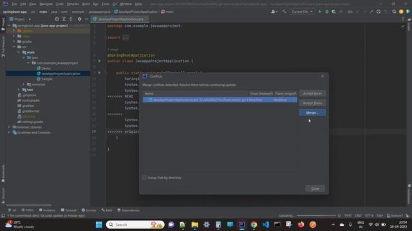Click the Close button in Conflicts dialog
Image resolution: width=412 pixels, height=231 pixels.
tap(315, 189)
